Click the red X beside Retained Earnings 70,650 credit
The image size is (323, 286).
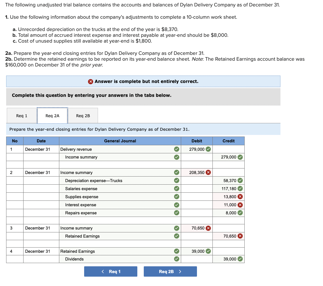click(240, 236)
